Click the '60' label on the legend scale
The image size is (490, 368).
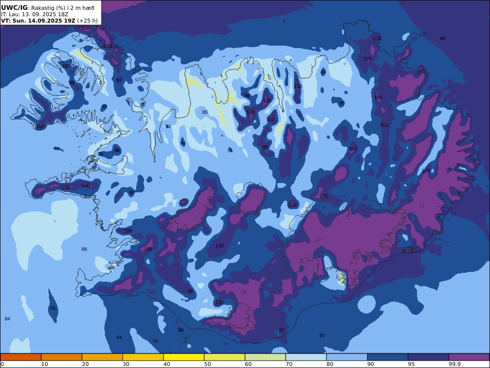(x=248, y=364)
